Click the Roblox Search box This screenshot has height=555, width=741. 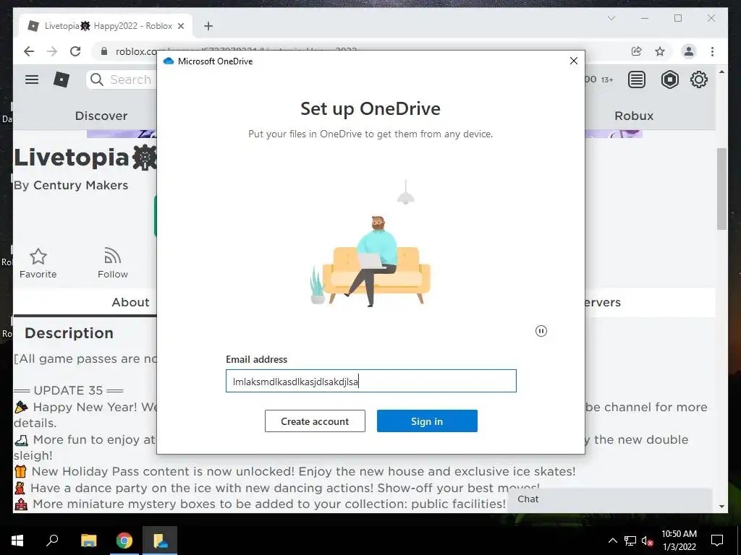coord(122,79)
